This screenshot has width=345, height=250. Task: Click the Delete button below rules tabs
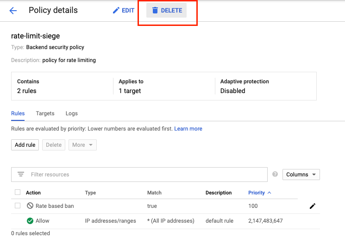54,145
